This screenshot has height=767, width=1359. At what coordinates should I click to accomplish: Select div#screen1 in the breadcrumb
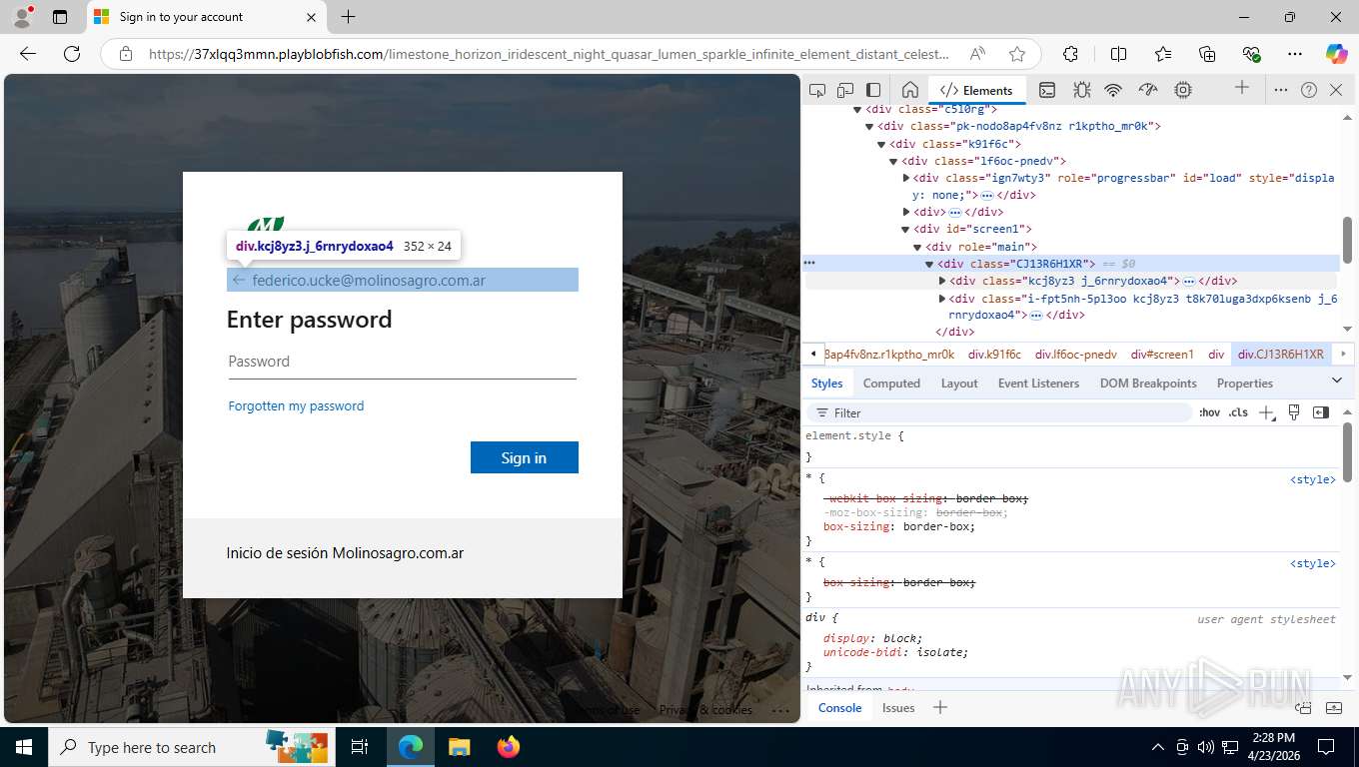[x=1162, y=354]
